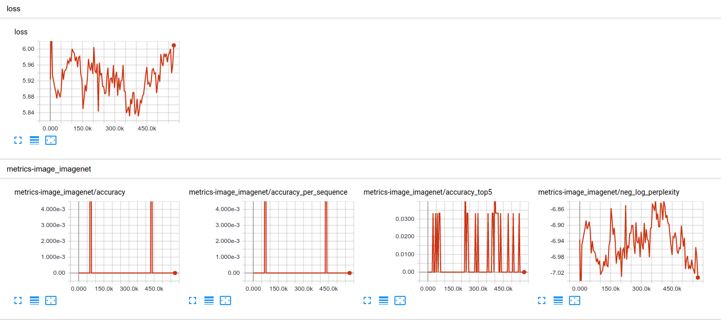Viewport: 721px width, 320px height.
Task: Collapse the metrics-image_imagenet section
Action: pyautogui.click(x=48, y=168)
